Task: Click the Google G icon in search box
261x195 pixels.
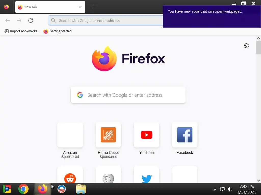Action: (x=80, y=95)
